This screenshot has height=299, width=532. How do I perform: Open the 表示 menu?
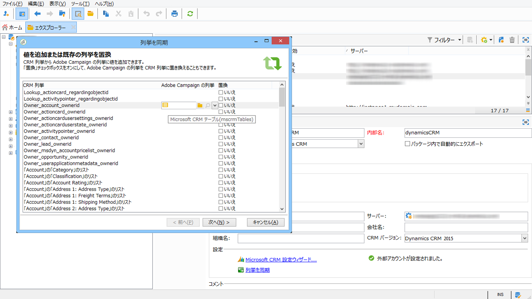coord(58,4)
